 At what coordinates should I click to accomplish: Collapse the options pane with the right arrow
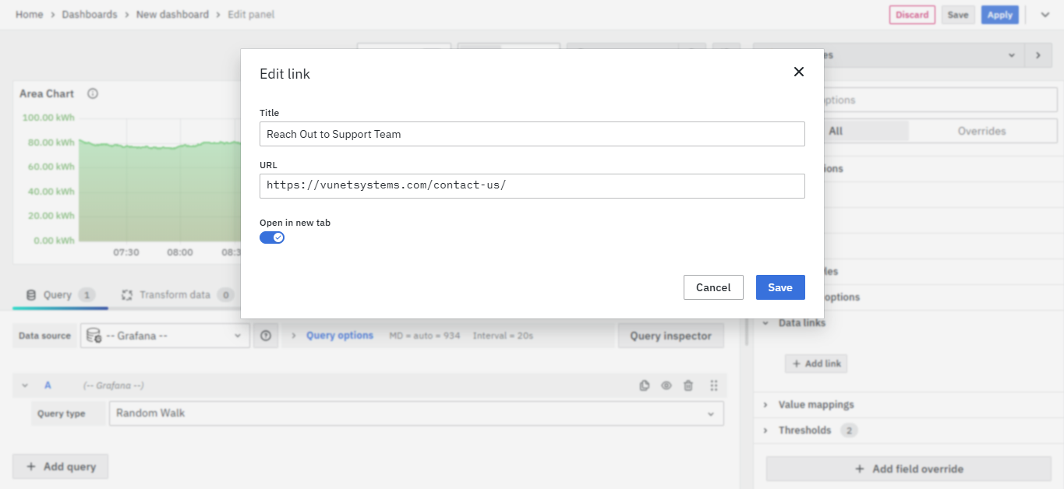1037,55
